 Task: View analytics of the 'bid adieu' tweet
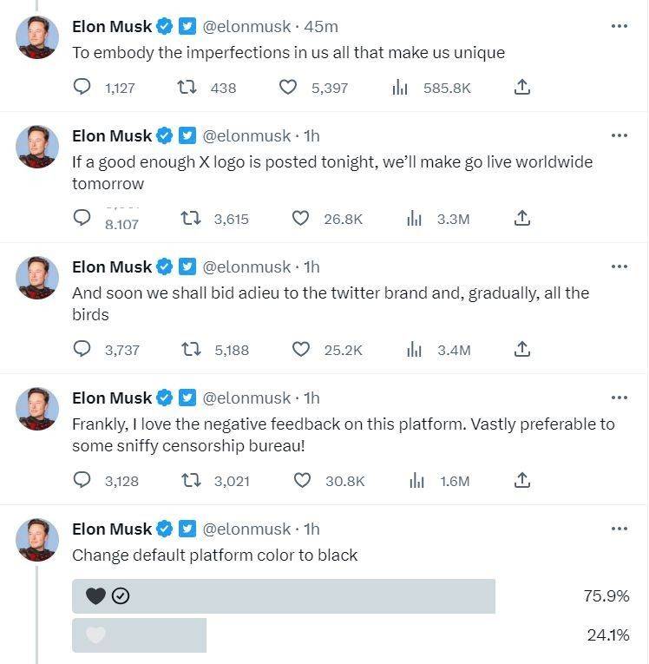pos(416,349)
